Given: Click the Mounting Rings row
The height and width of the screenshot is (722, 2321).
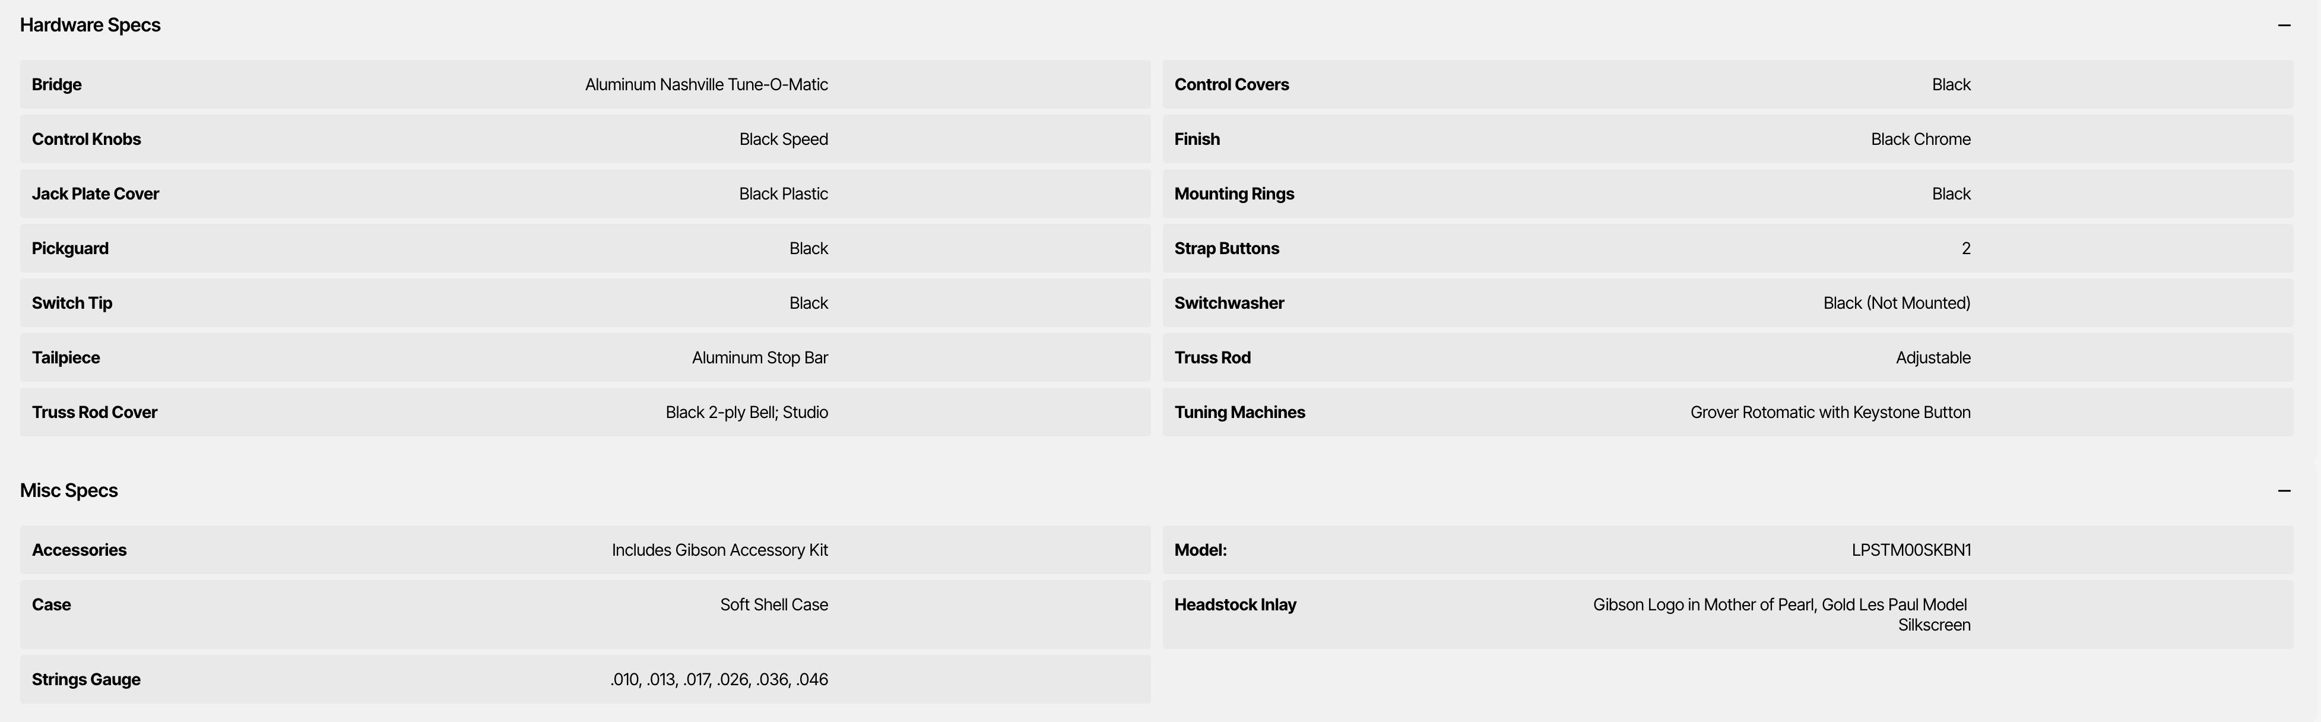Looking at the screenshot, I should [x=1727, y=194].
